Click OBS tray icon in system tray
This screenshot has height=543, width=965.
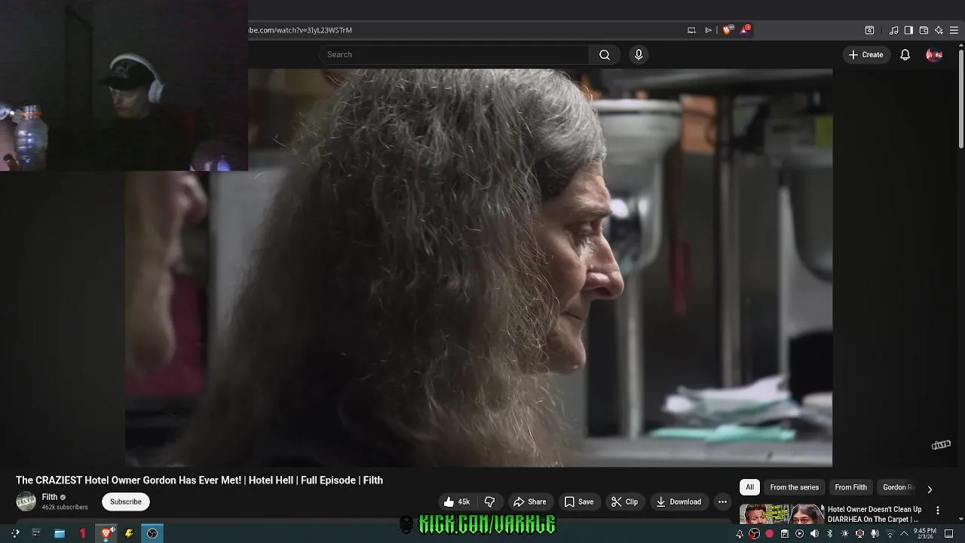point(754,534)
